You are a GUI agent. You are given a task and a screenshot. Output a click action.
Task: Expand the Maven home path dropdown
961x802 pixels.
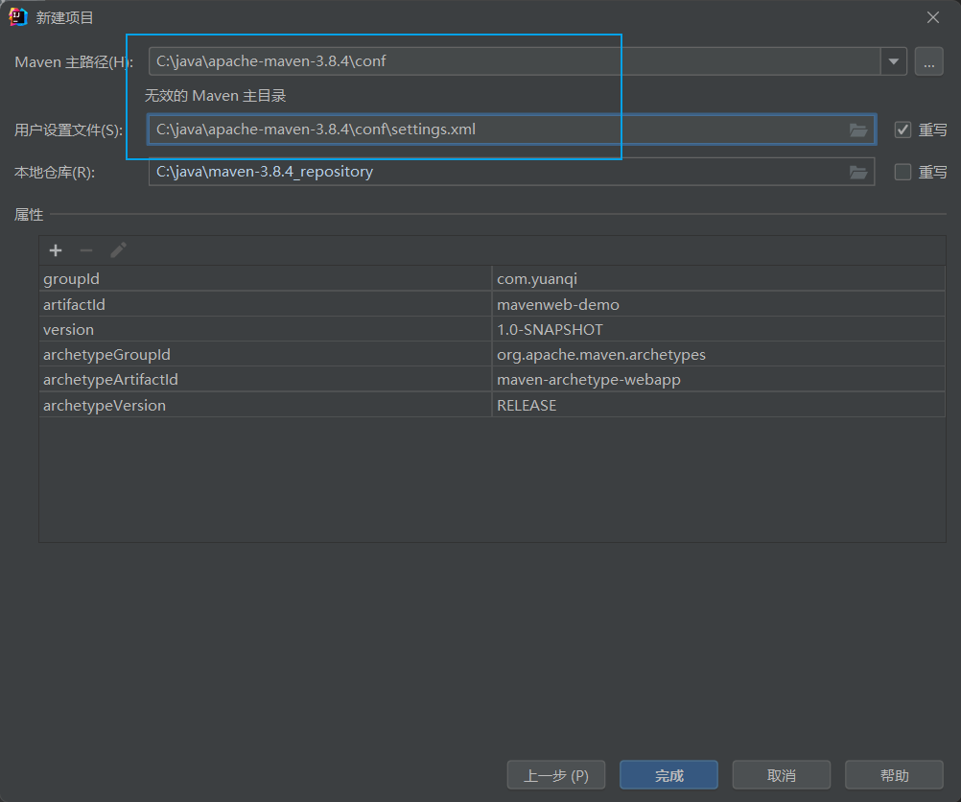[x=894, y=61]
